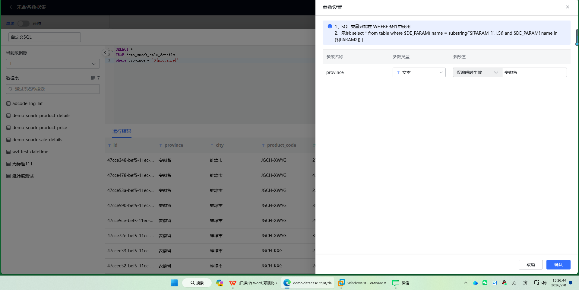Click the 通过表名称搜索 search box

[x=53, y=89]
